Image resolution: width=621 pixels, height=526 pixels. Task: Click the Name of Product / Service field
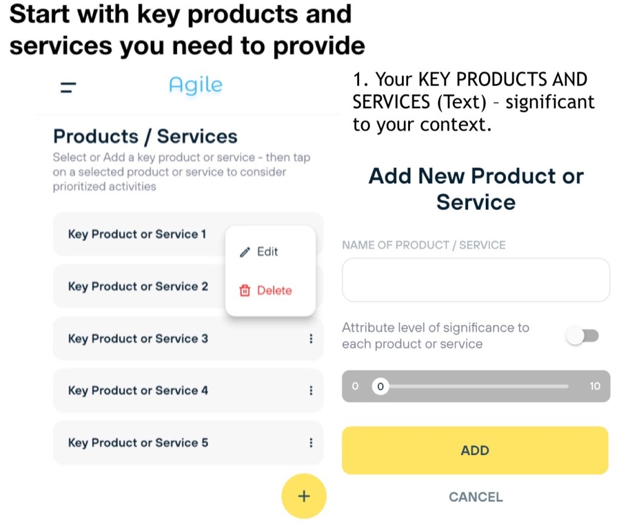coord(475,280)
